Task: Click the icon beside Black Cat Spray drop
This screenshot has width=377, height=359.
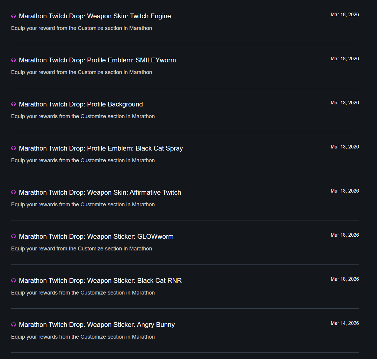Action: pos(14,148)
